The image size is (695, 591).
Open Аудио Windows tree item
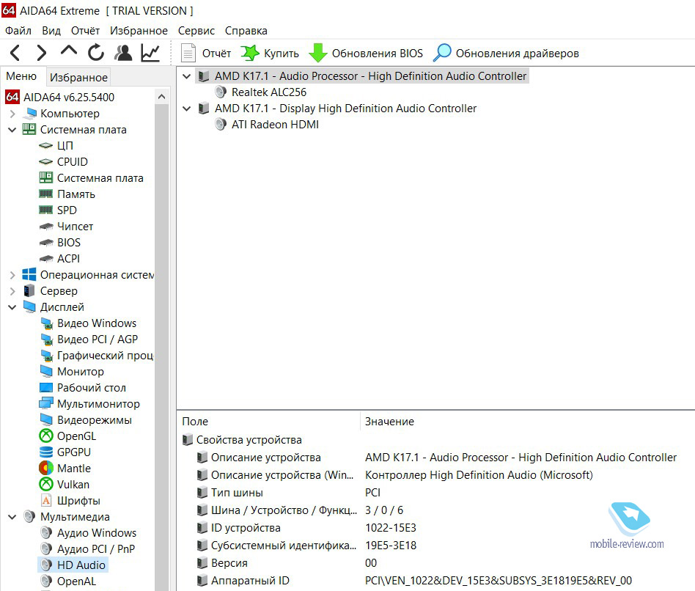[88, 533]
